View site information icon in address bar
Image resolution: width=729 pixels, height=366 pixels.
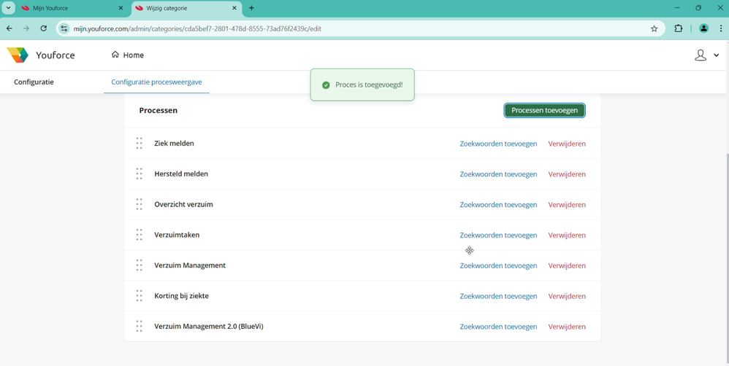pos(64,28)
